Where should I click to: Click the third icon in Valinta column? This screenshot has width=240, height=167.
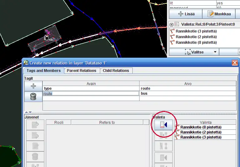tap(163, 146)
